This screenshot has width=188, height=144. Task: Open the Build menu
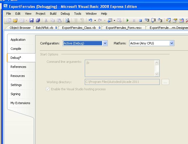click(x=53, y=14)
